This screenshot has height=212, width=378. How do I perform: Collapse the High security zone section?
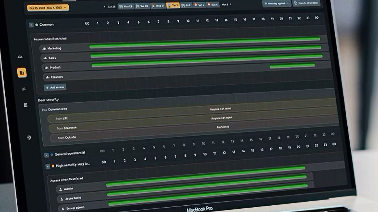pyautogui.click(x=48, y=166)
